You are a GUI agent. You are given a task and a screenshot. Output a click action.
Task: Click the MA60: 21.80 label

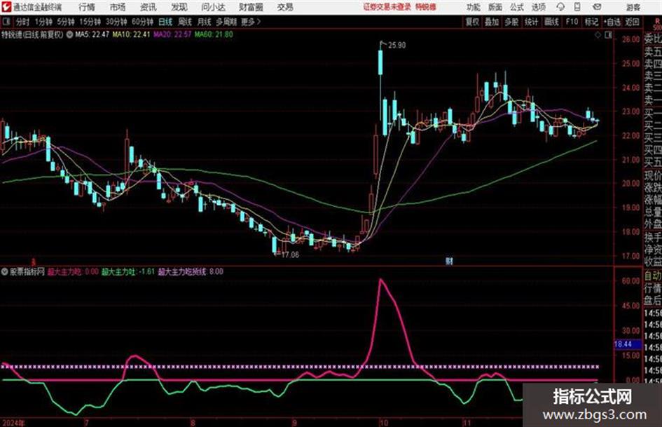(214, 34)
